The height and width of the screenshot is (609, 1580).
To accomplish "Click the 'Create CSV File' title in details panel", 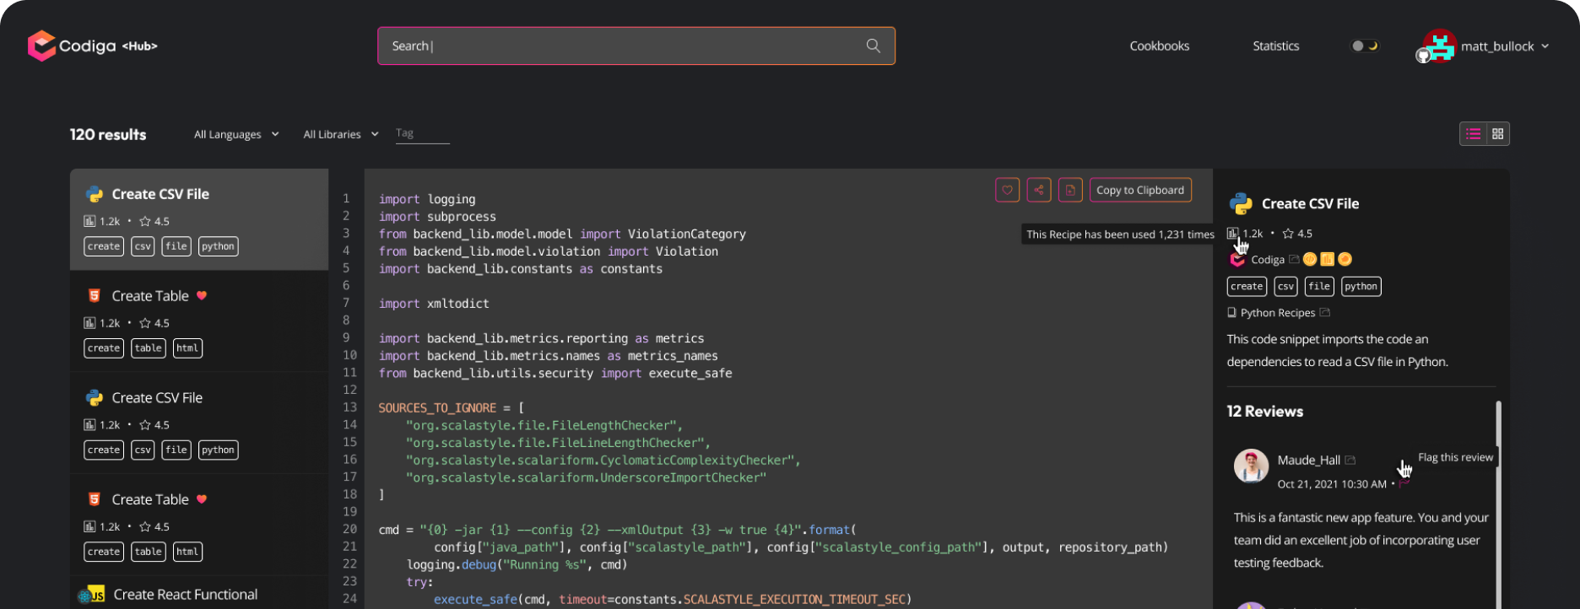I will coord(1310,204).
